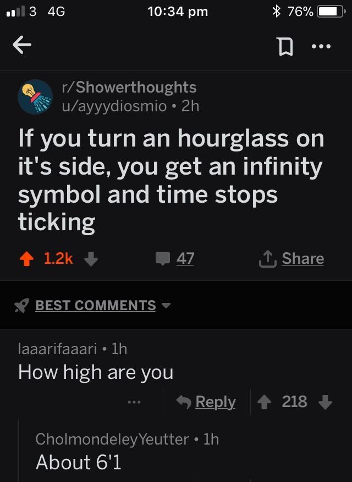Click the Share link

point(303,258)
